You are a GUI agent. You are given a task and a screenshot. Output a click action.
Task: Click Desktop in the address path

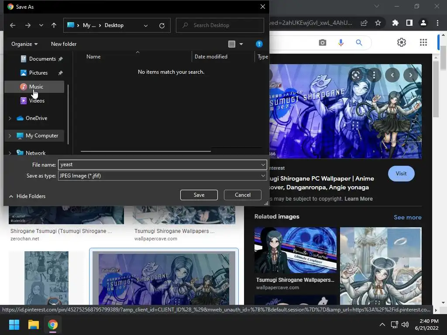114,25
